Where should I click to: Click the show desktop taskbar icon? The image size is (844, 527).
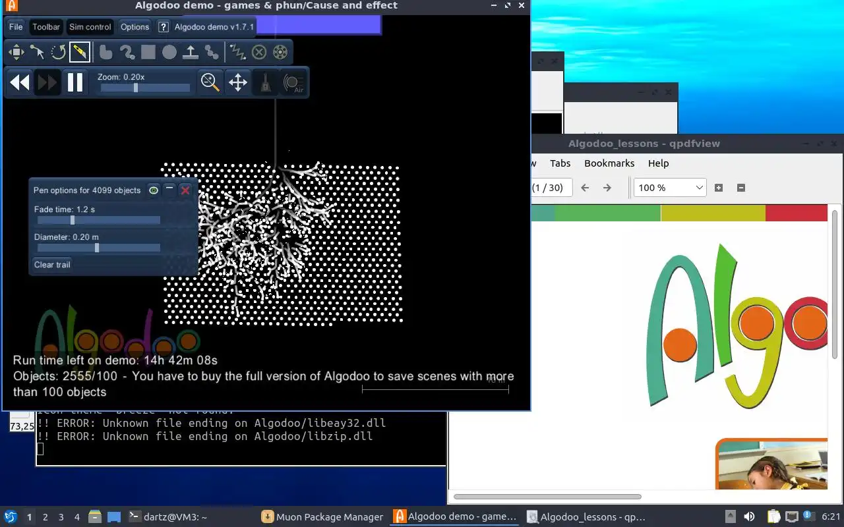[114, 516]
